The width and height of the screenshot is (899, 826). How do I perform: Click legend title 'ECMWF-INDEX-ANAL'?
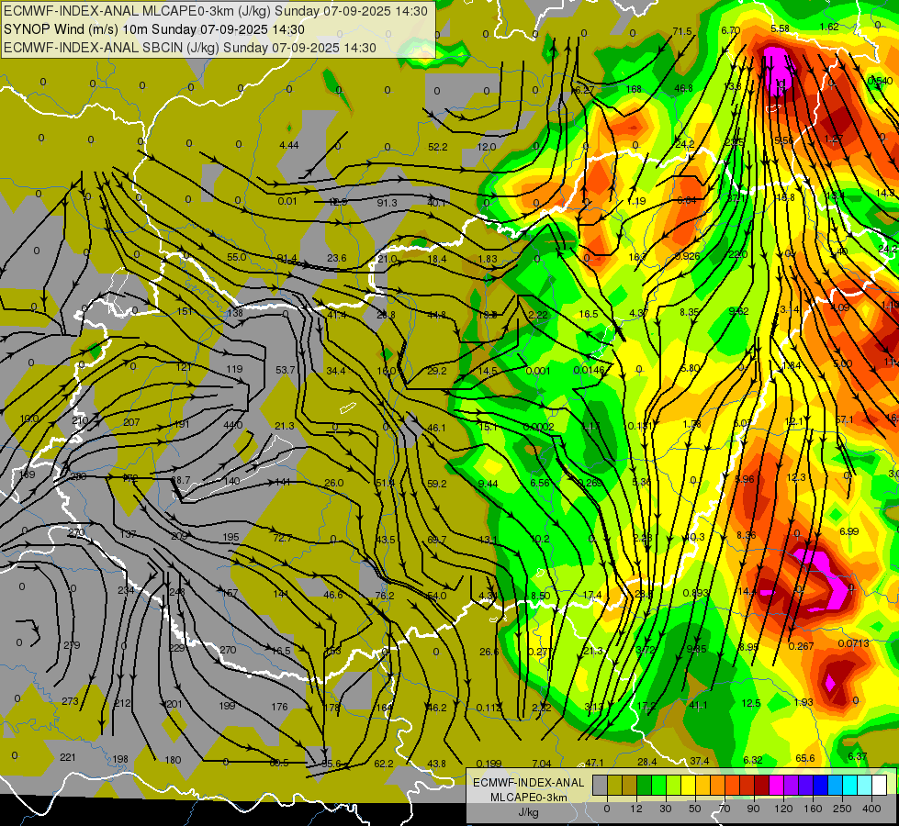tap(529, 783)
